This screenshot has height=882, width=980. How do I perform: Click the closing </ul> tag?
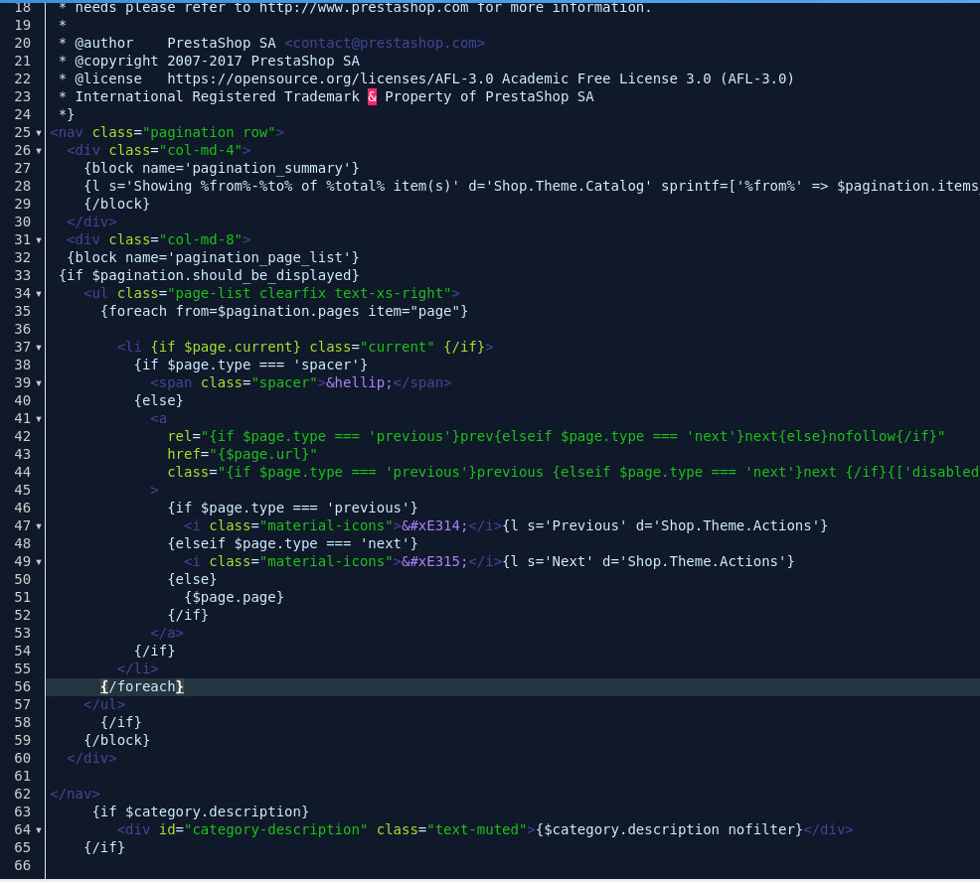tap(104, 704)
